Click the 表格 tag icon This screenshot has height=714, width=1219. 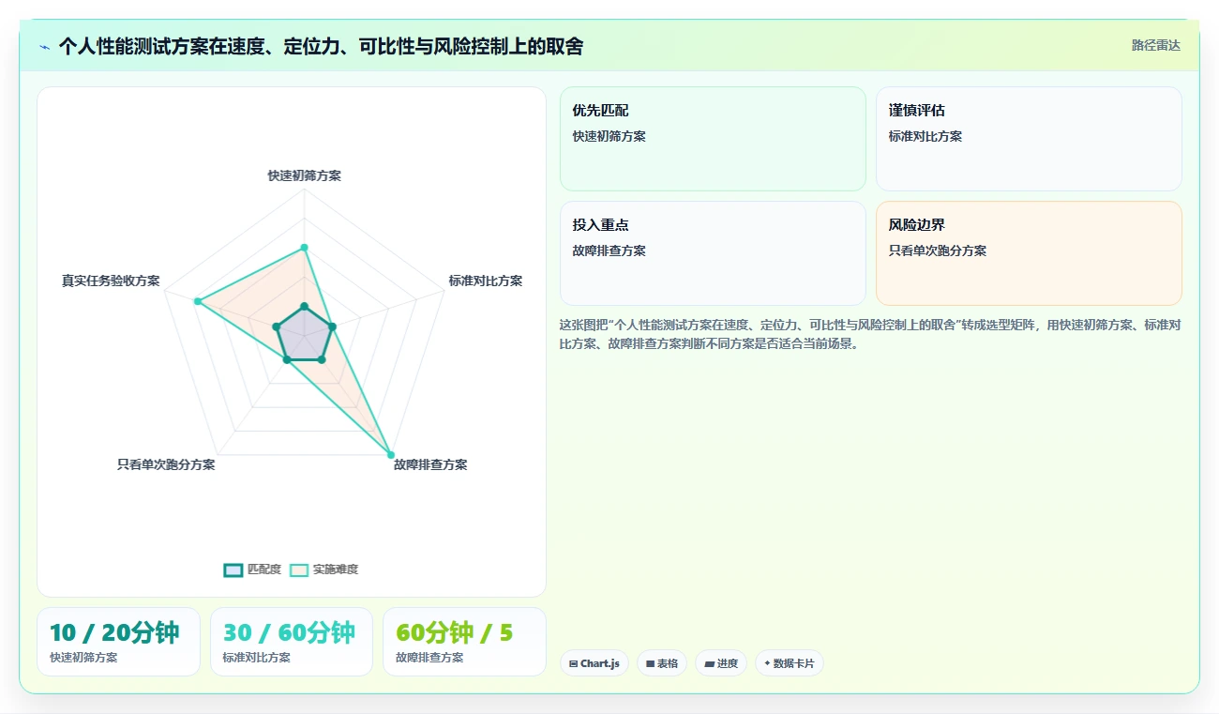pos(650,663)
